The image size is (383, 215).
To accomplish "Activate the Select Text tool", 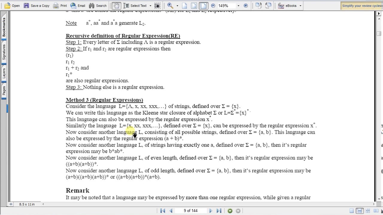I will pos(135,6).
